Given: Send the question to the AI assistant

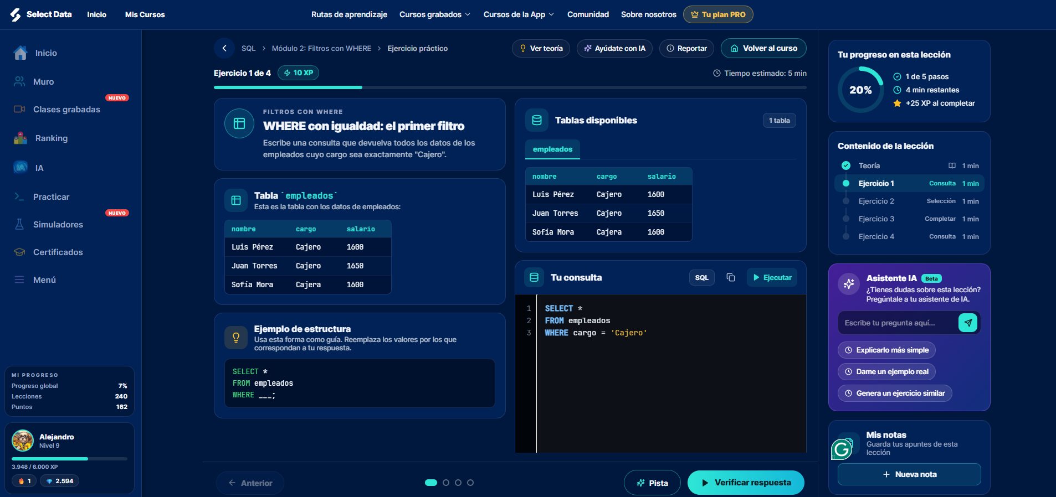Looking at the screenshot, I should click(x=968, y=323).
